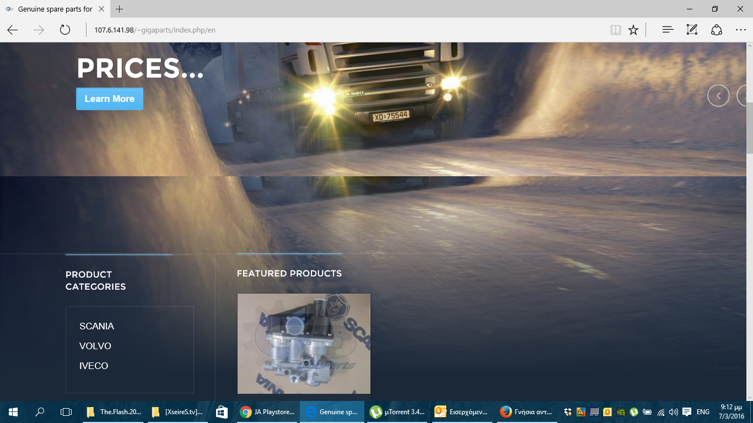Open the Windows Start menu
This screenshot has height=423, width=753.
click(13, 412)
